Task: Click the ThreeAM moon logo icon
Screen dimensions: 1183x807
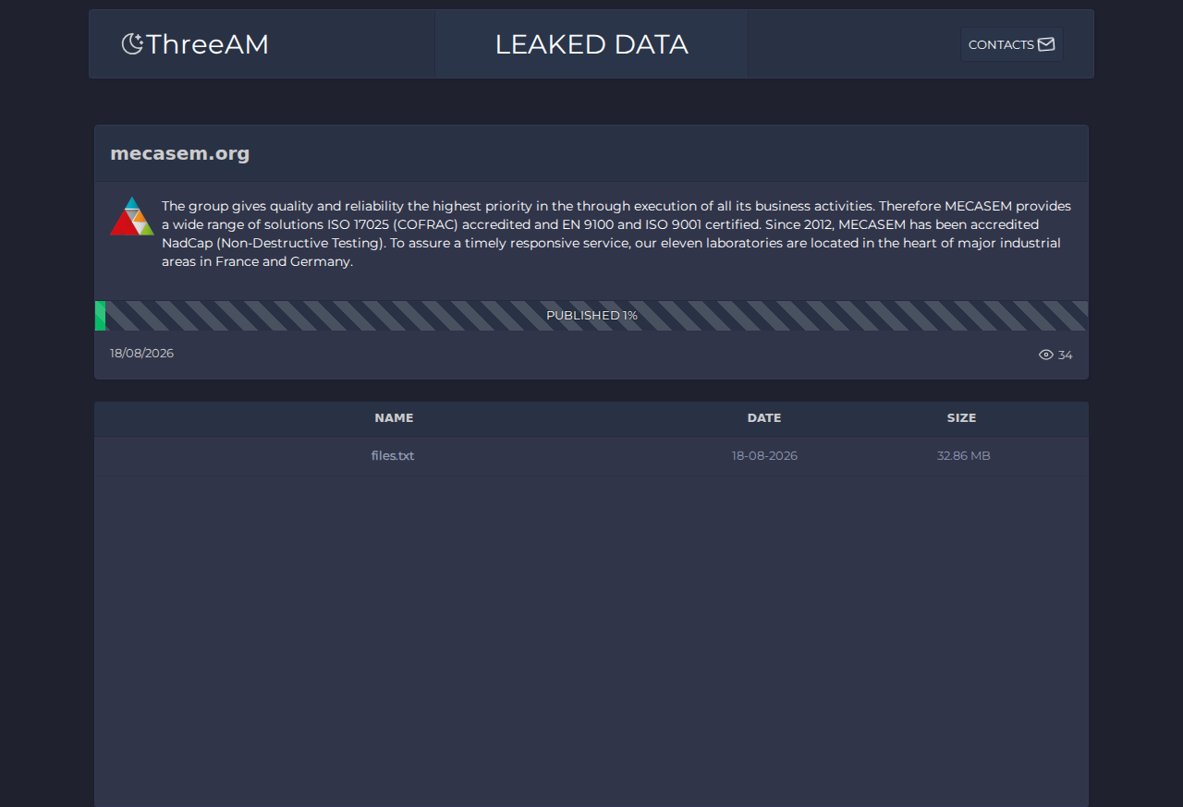Action: coord(132,43)
